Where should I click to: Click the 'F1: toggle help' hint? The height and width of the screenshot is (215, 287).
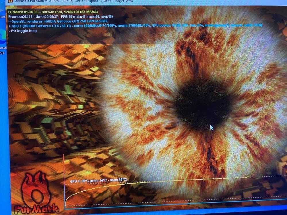pyautogui.click(x=23, y=31)
